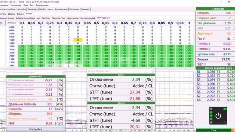Image resolution: width=235 pixels, height=132 pixels.
Task: Select the 500 RPM row header
Action: [x=12, y=65]
